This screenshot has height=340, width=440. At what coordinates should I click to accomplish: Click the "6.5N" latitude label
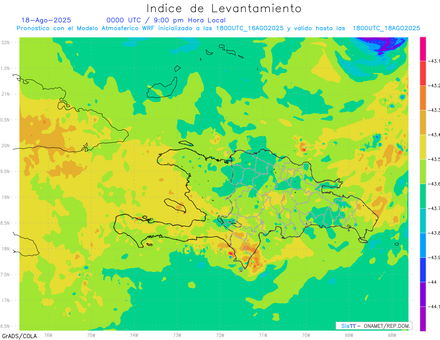click(x=5, y=326)
